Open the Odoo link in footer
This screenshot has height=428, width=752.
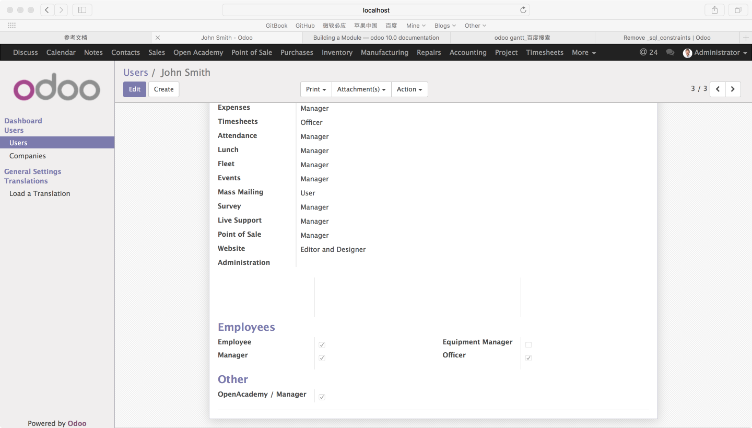tap(77, 423)
